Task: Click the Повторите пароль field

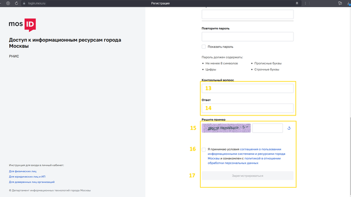Action: coord(247,37)
